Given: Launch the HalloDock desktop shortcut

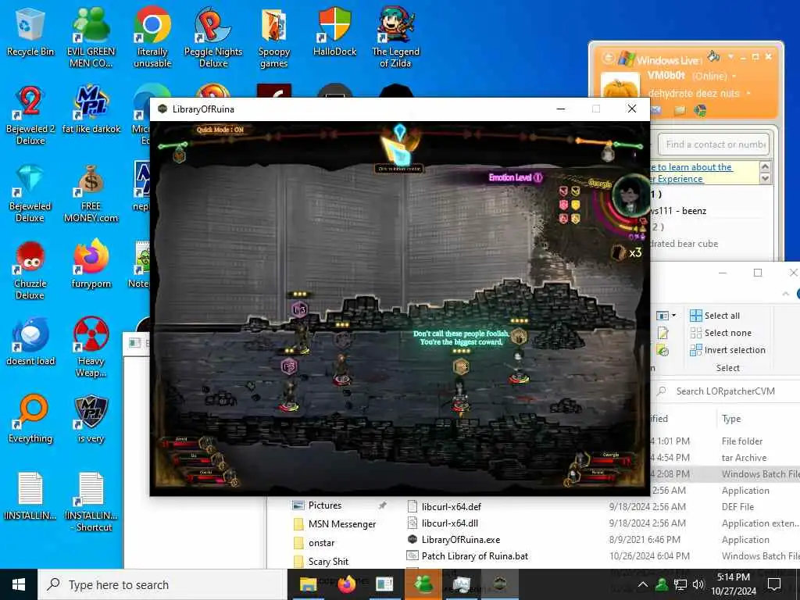Looking at the screenshot, I should [334, 31].
